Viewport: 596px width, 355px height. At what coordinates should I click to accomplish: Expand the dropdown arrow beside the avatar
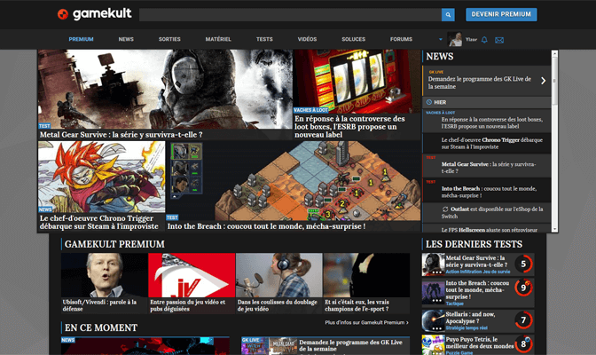point(441,39)
